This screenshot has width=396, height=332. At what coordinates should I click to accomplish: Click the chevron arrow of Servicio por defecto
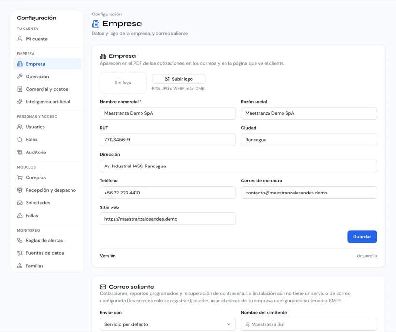pyautogui.click(x=229, y=324)
